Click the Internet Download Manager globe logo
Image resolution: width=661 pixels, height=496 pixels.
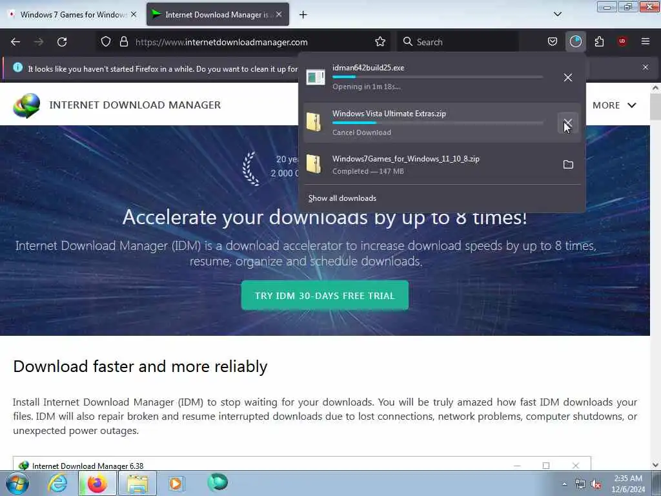tap(26, 105)
